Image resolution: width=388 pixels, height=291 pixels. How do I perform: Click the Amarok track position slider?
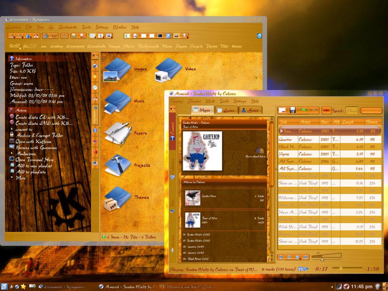[x=347, y=268]
